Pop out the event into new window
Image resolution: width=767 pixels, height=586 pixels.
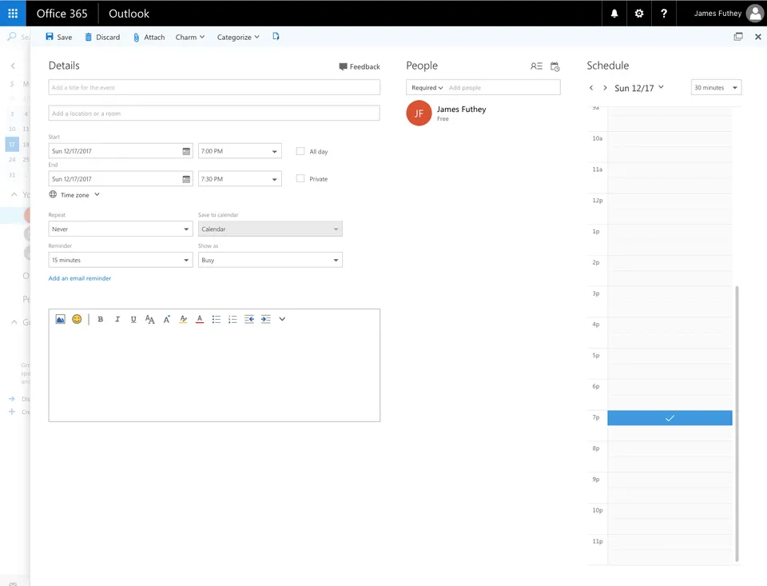pyautogui.click(x=738, y=36)
